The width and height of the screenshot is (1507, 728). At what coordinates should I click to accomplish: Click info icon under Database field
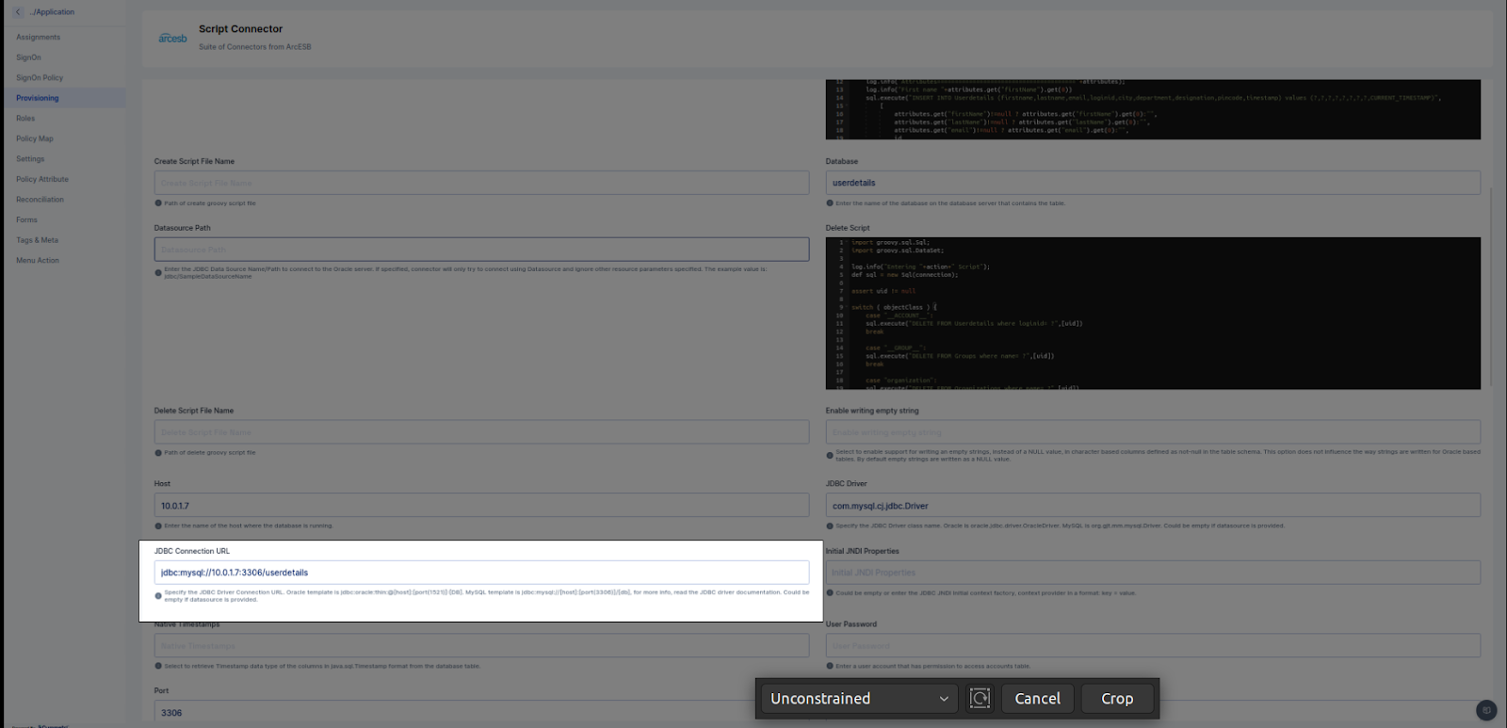(830, 203)
